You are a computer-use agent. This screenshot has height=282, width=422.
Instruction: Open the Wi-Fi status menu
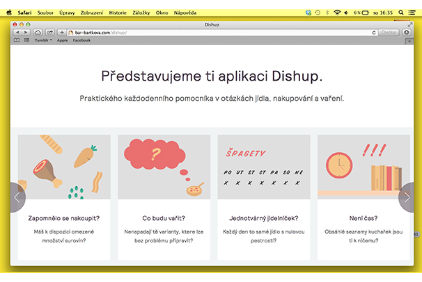pos(338,13)
